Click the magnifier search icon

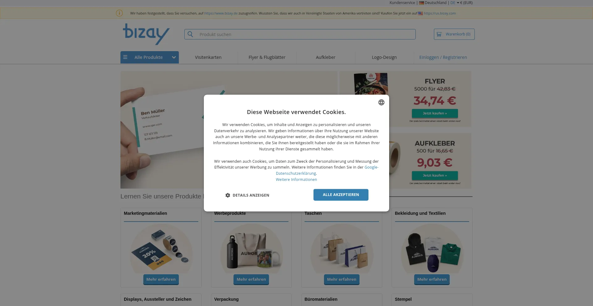point(190,34)
